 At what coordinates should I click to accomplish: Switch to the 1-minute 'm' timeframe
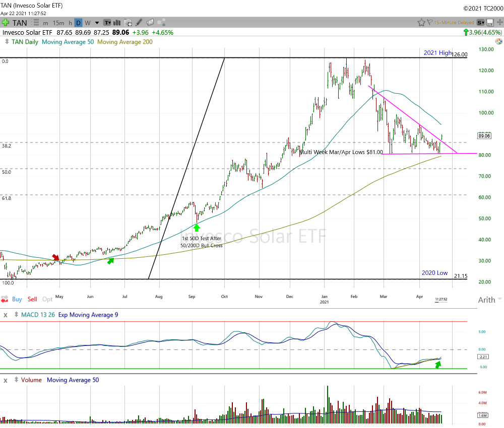pyautogui.click(x=46, y=23)
